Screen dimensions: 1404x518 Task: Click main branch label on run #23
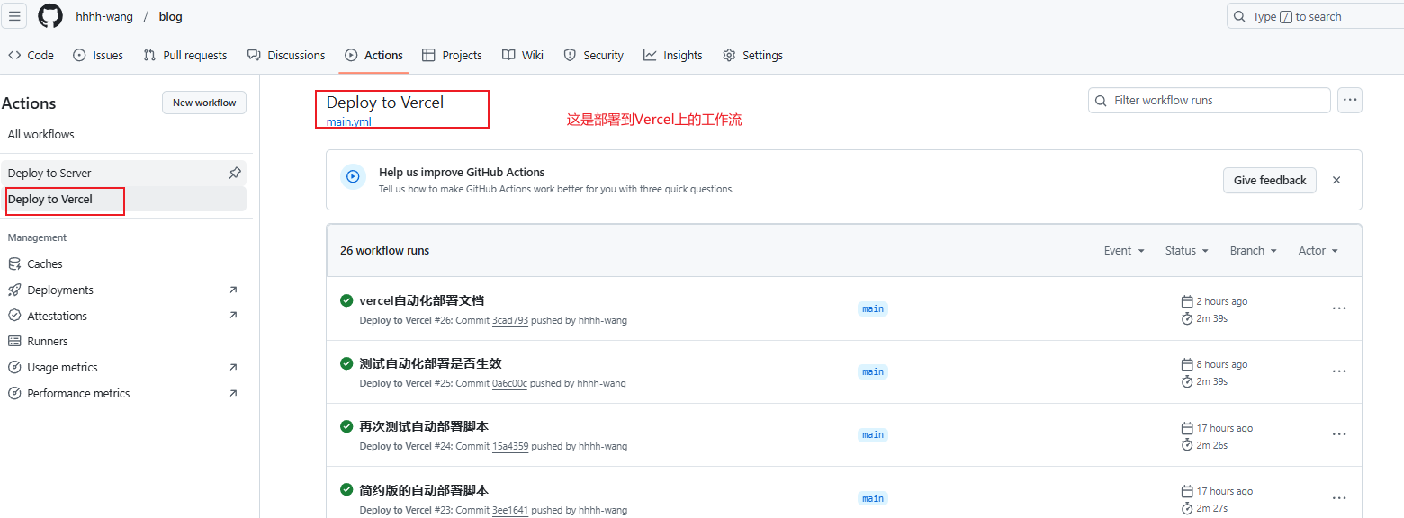pos(873,498)
